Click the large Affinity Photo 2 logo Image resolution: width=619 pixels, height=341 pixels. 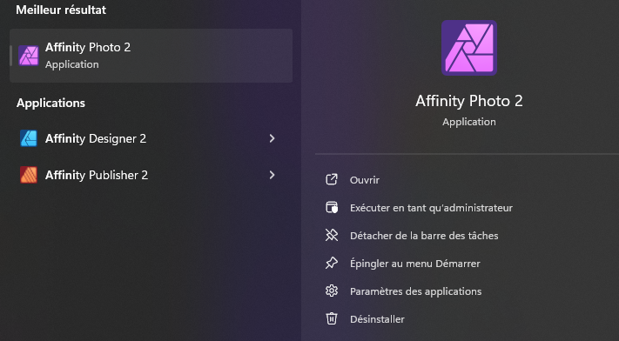click(x=469, y=48)
